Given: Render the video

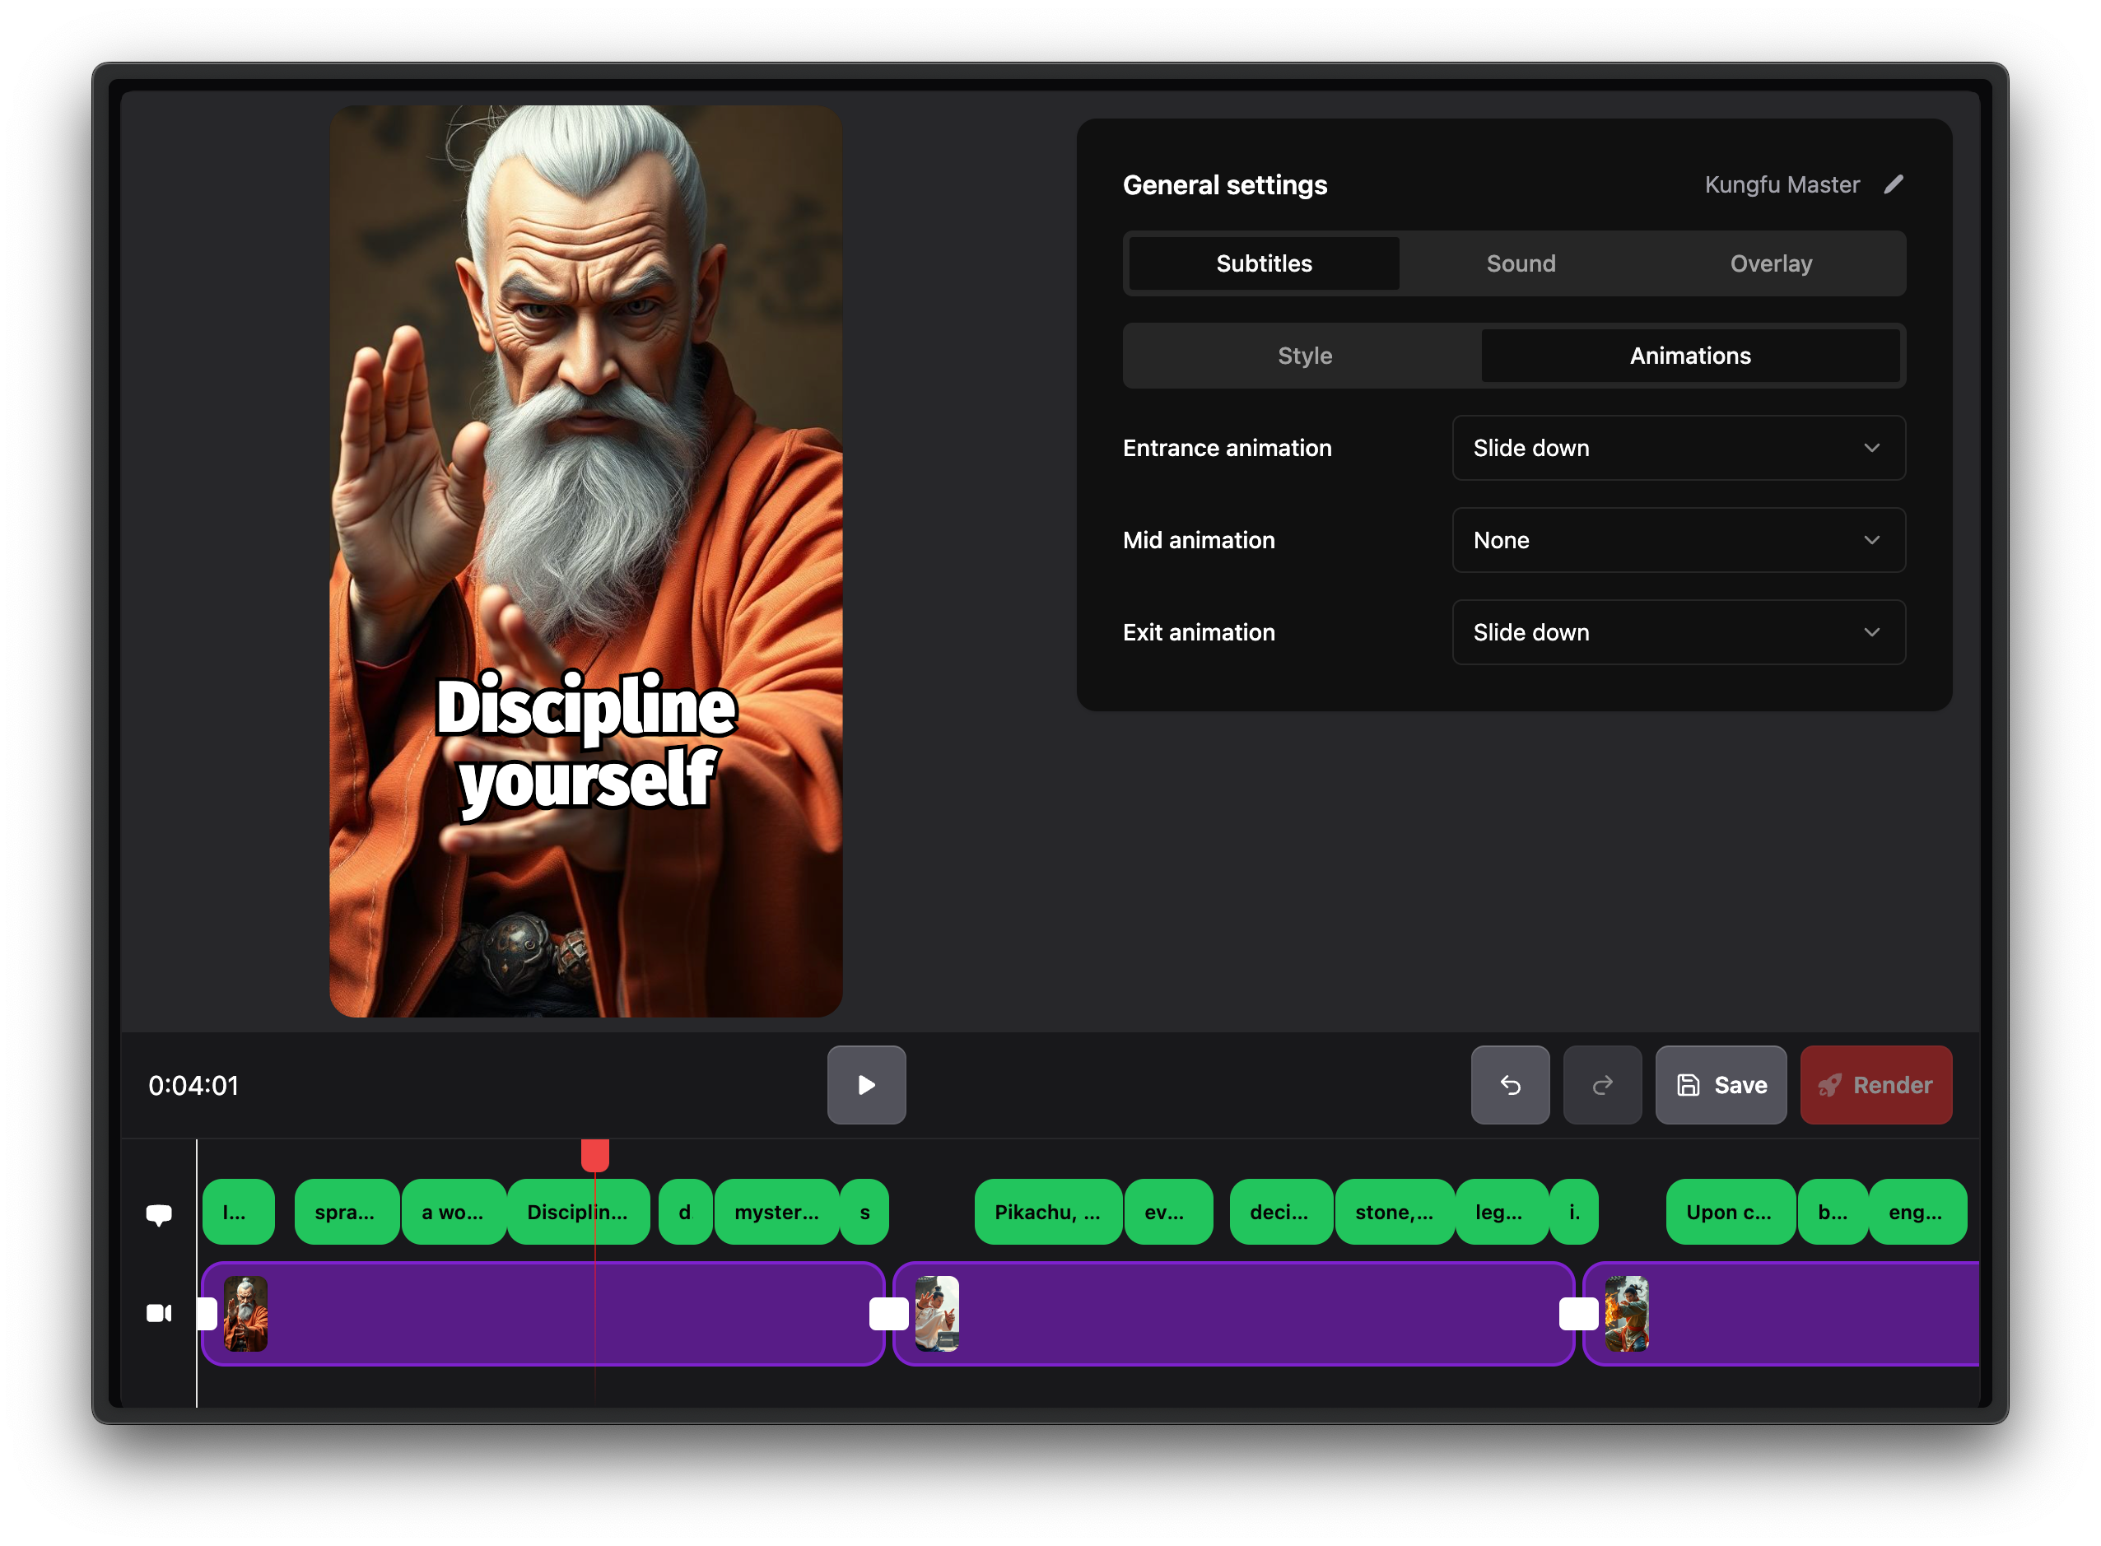Looking at the screenshot, I should tap(1875, 1086).
